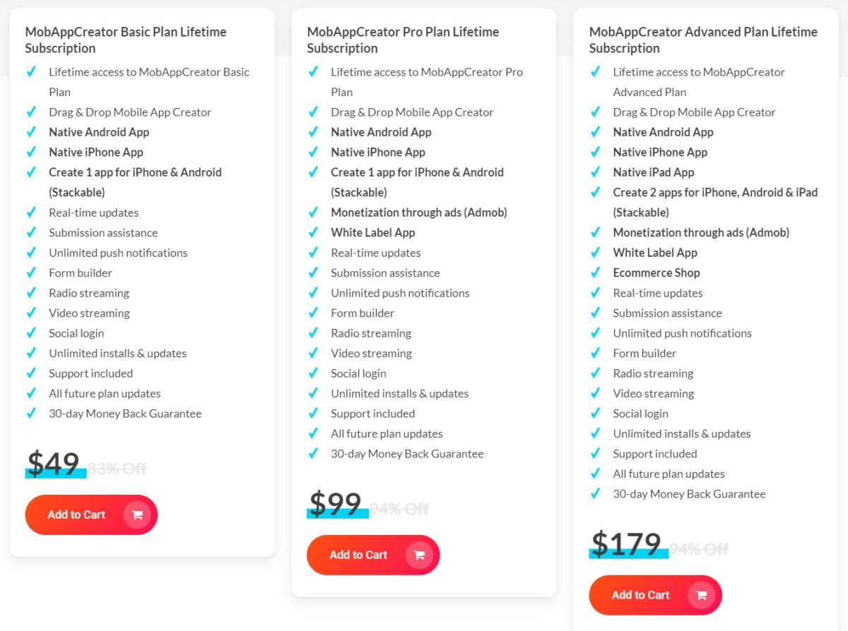Select Add to Cart for the Basic plan
The image size is (848, 631).
[x=76, y=515]
